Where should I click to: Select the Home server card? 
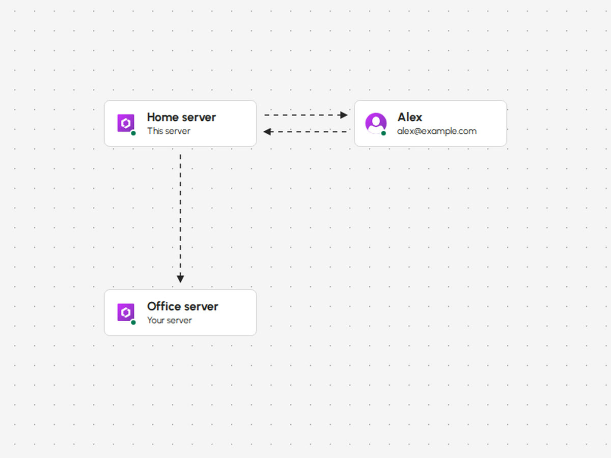pyautogui.click(x=180, y=123)
